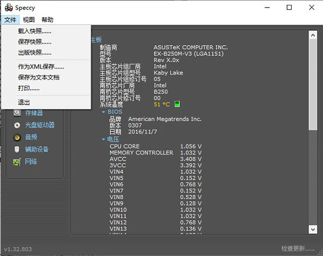Open the 文件 menu
323x256 pixels.
pyautogui.click(x=10, y=20)
